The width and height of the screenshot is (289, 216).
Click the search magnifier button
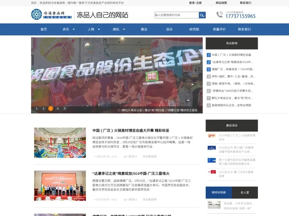coord(202,15)
